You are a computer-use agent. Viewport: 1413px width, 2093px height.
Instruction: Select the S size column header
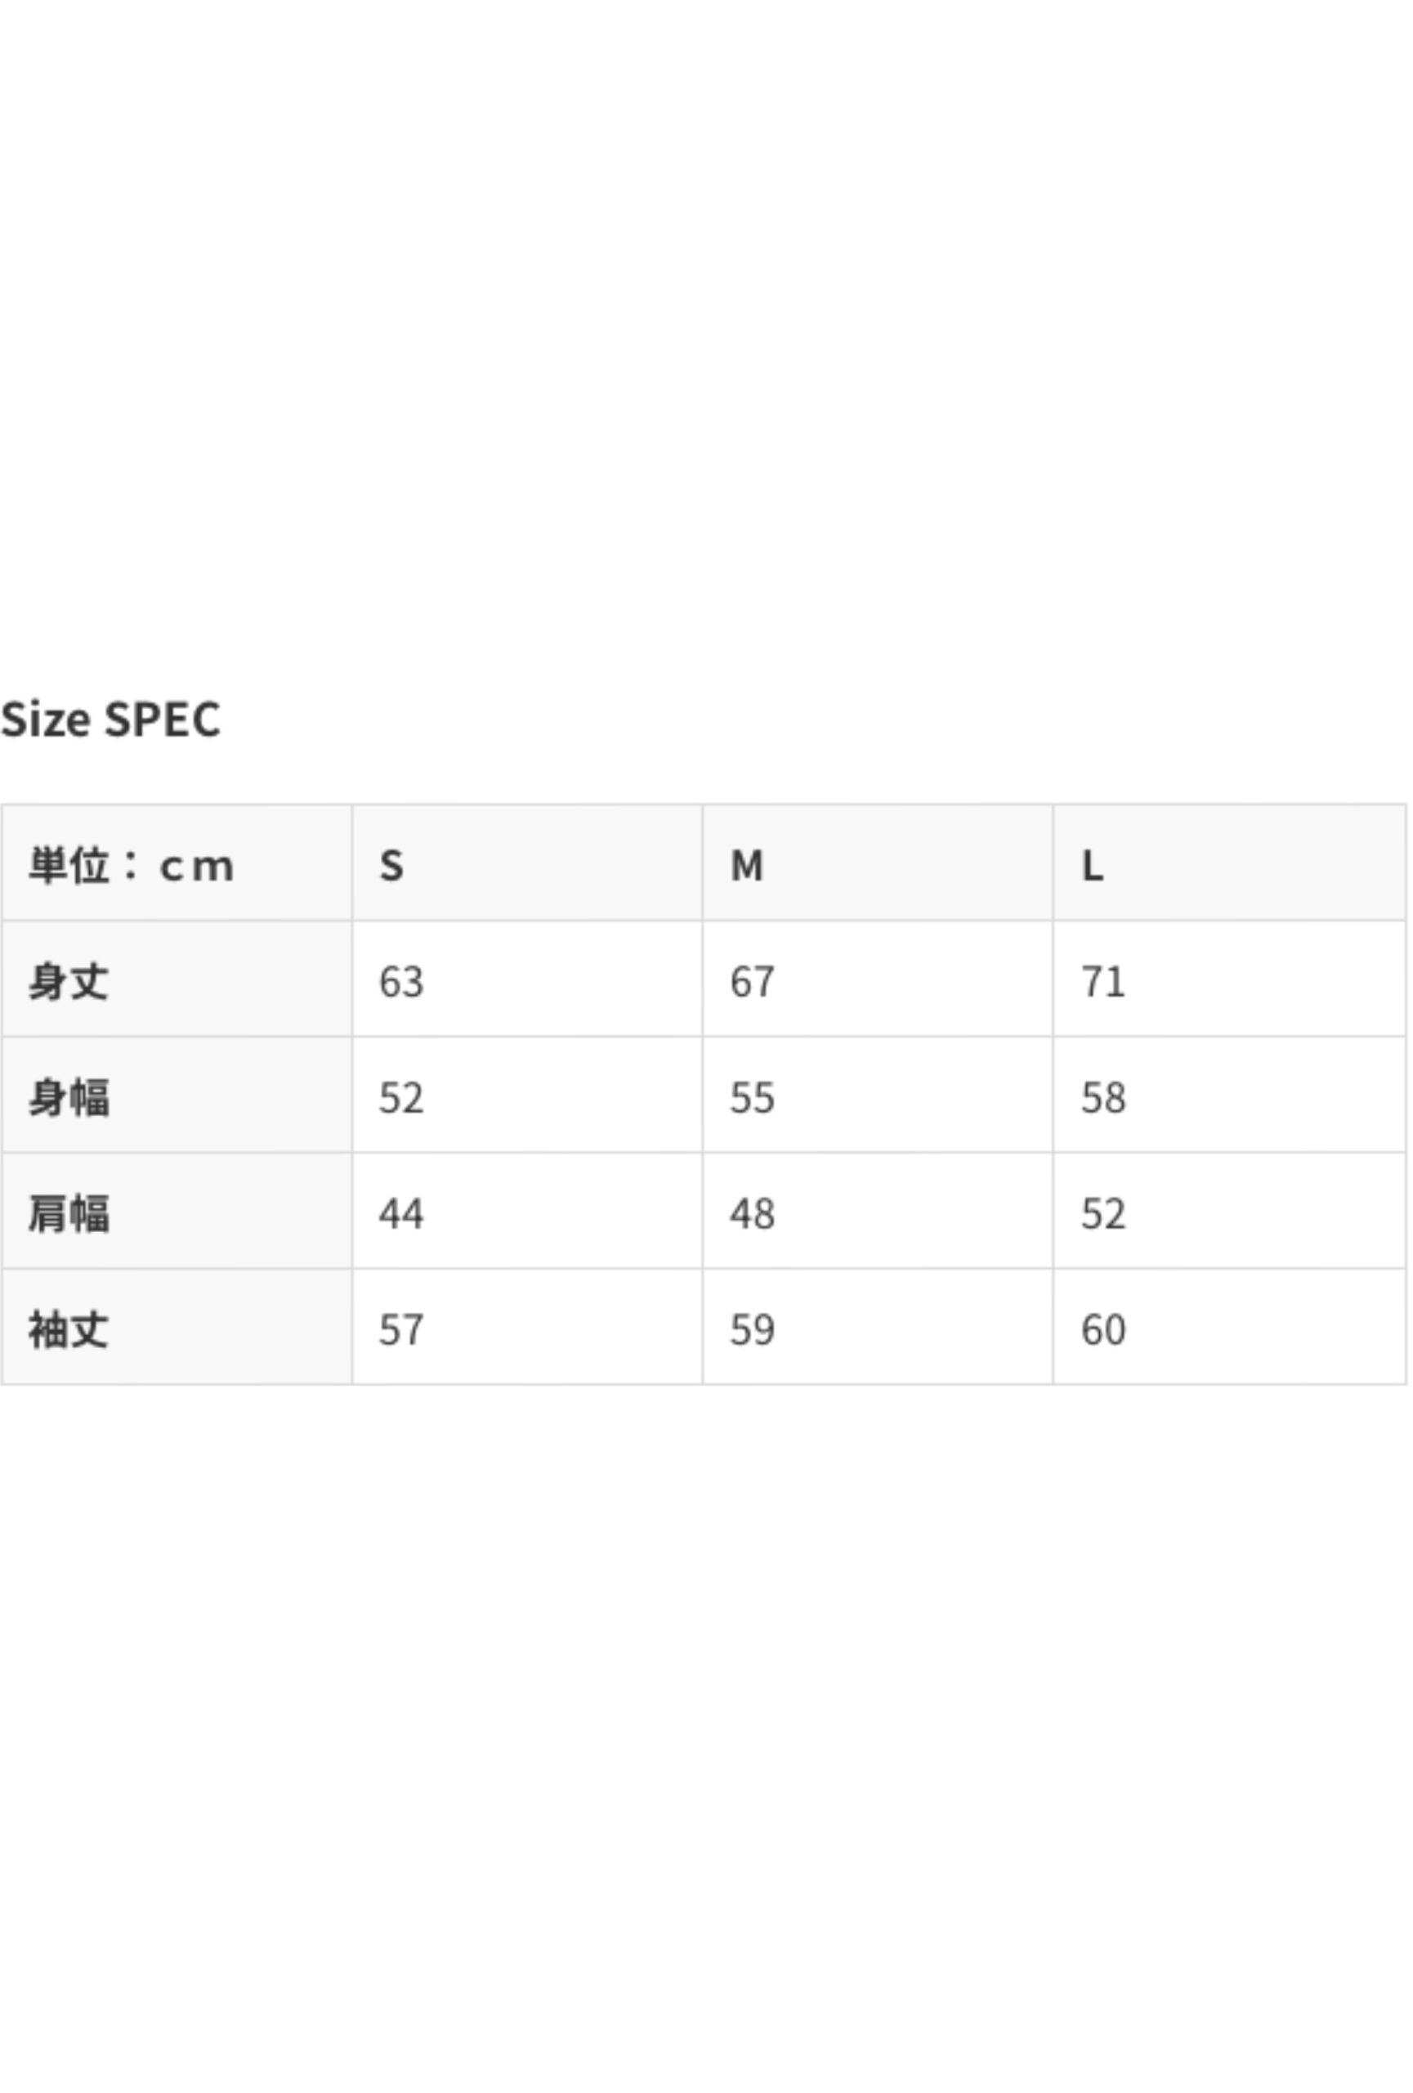(391, 866)
